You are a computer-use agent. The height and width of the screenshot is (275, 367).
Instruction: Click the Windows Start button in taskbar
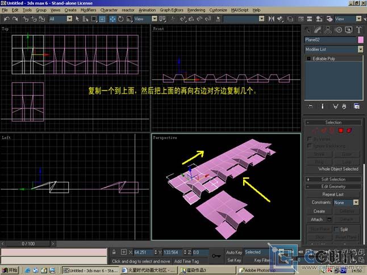[x=10, y=270]
